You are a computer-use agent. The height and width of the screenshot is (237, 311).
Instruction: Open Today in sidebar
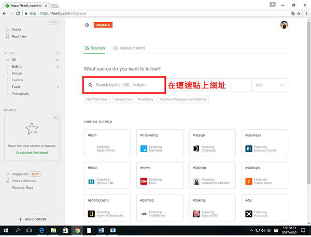point(16,29)
